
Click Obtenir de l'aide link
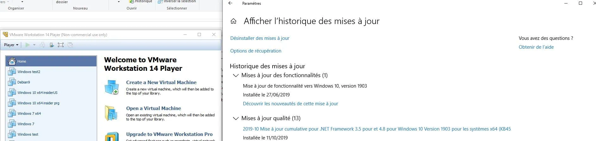pos(536,47)
